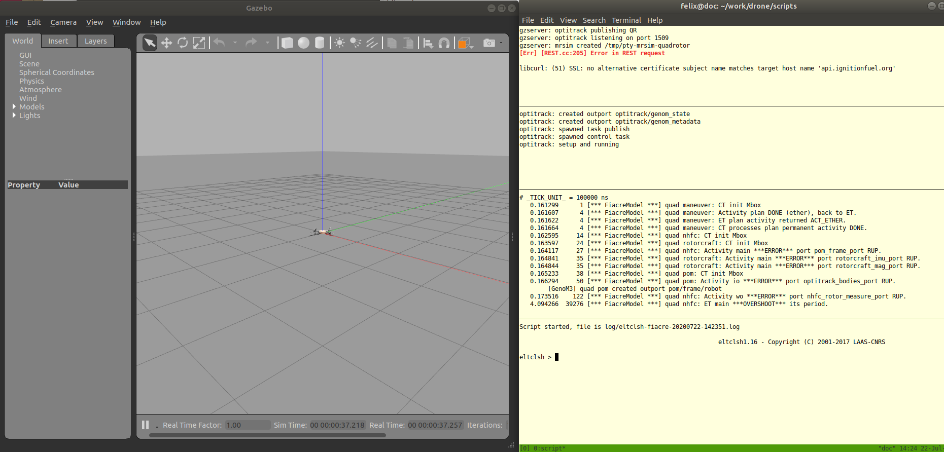Open Gazebo Help menu
Viewport: 944px width, 452px height.
click(x=158, y=22)
